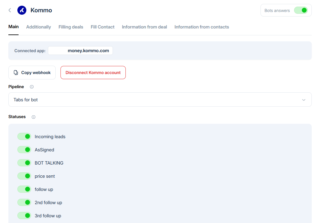Toggle the 3rd follow up status
The image size is (321, 223).
(24, 216)
